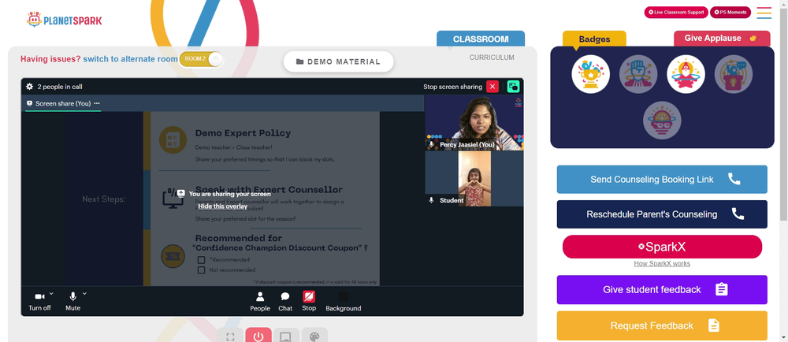Open the hamburger menu icon

[764, 13]
